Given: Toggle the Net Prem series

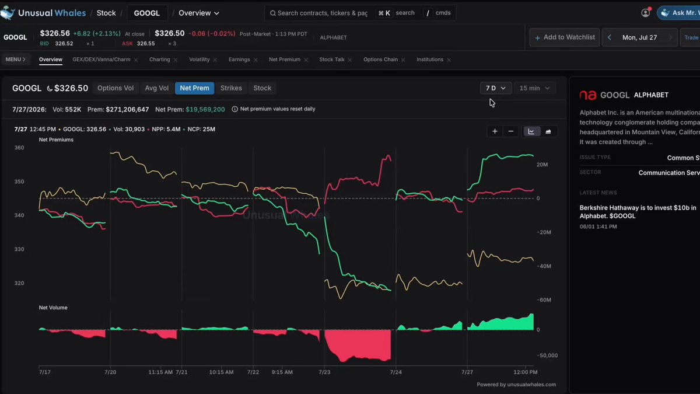Looking at the screenshot, I should coord(194,88).
